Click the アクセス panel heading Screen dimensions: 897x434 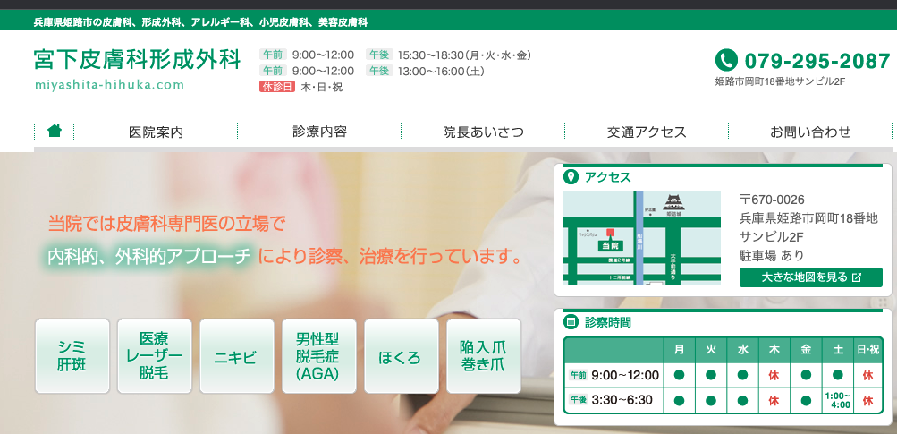click(607, 177)
